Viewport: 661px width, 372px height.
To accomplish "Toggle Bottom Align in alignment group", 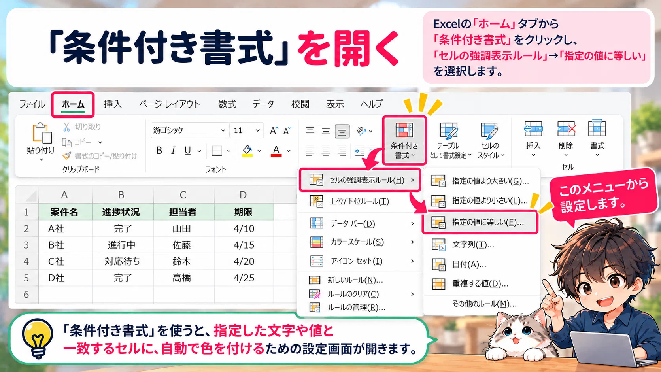I will pyautogui.click(x=342, y=131).
